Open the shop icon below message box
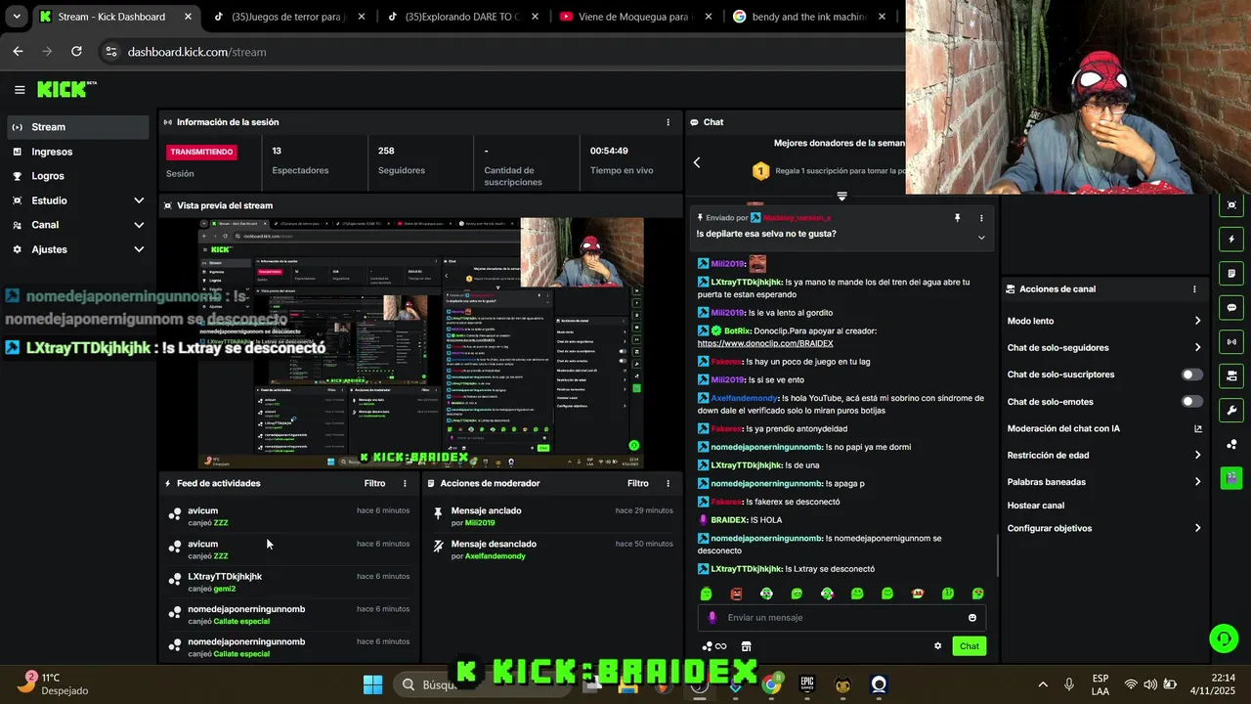 pyautogui.click(x=747, y=646)
